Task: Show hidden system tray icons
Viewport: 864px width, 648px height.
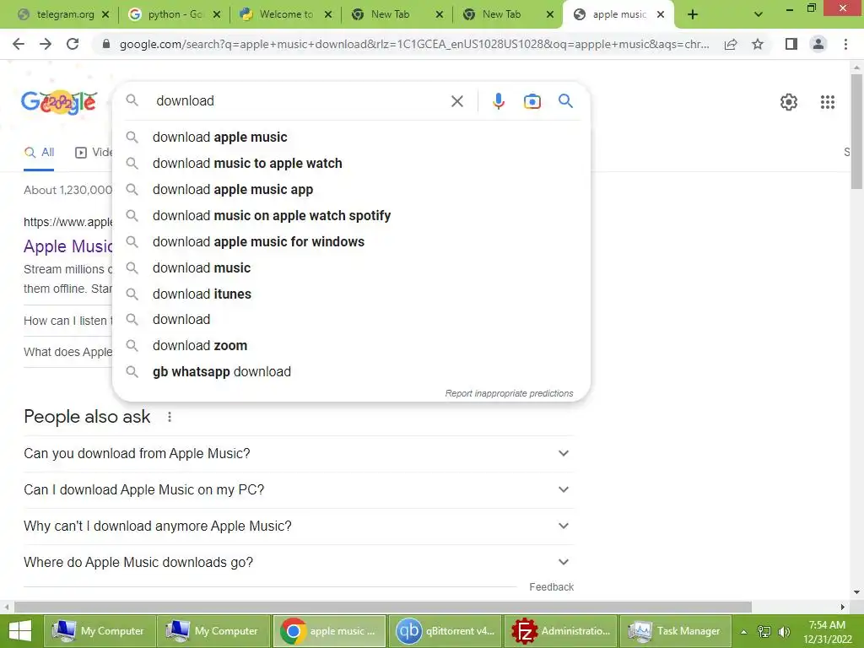Action: 743,631
